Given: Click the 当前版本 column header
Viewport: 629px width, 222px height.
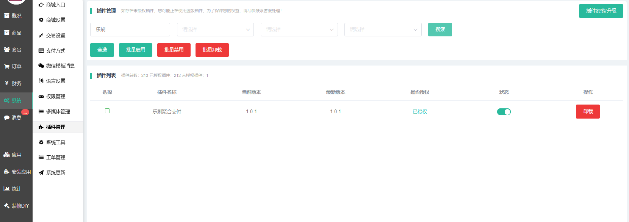Looking at the screenshot, I should (x=252, y=92).
